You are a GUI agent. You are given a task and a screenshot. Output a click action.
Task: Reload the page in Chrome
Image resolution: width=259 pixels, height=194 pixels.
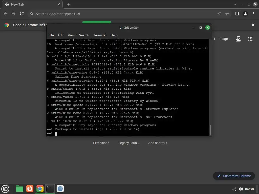click(22, 14)
